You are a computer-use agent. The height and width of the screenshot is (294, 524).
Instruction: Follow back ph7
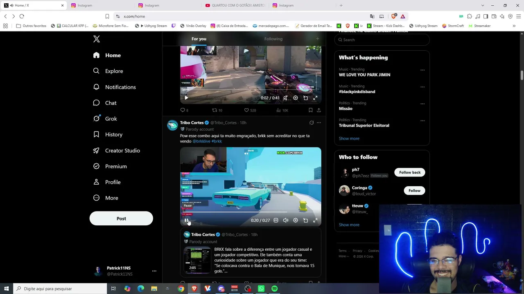coord(410,172)
